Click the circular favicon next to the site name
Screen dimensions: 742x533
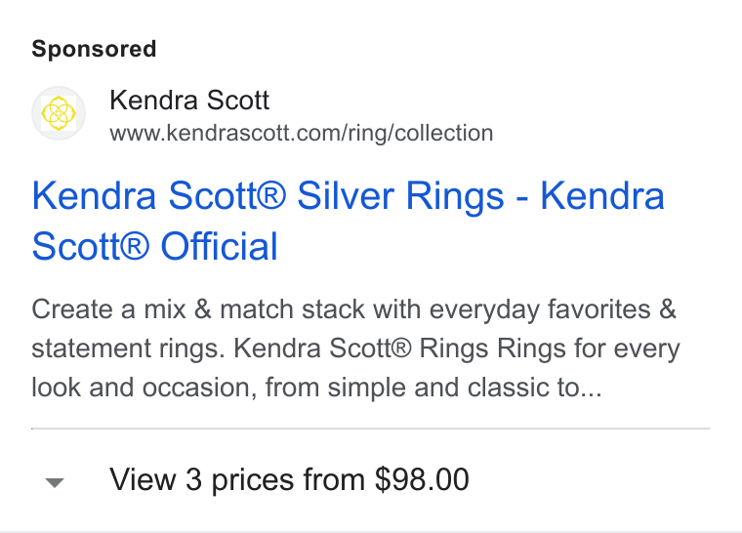pos(59,113)
